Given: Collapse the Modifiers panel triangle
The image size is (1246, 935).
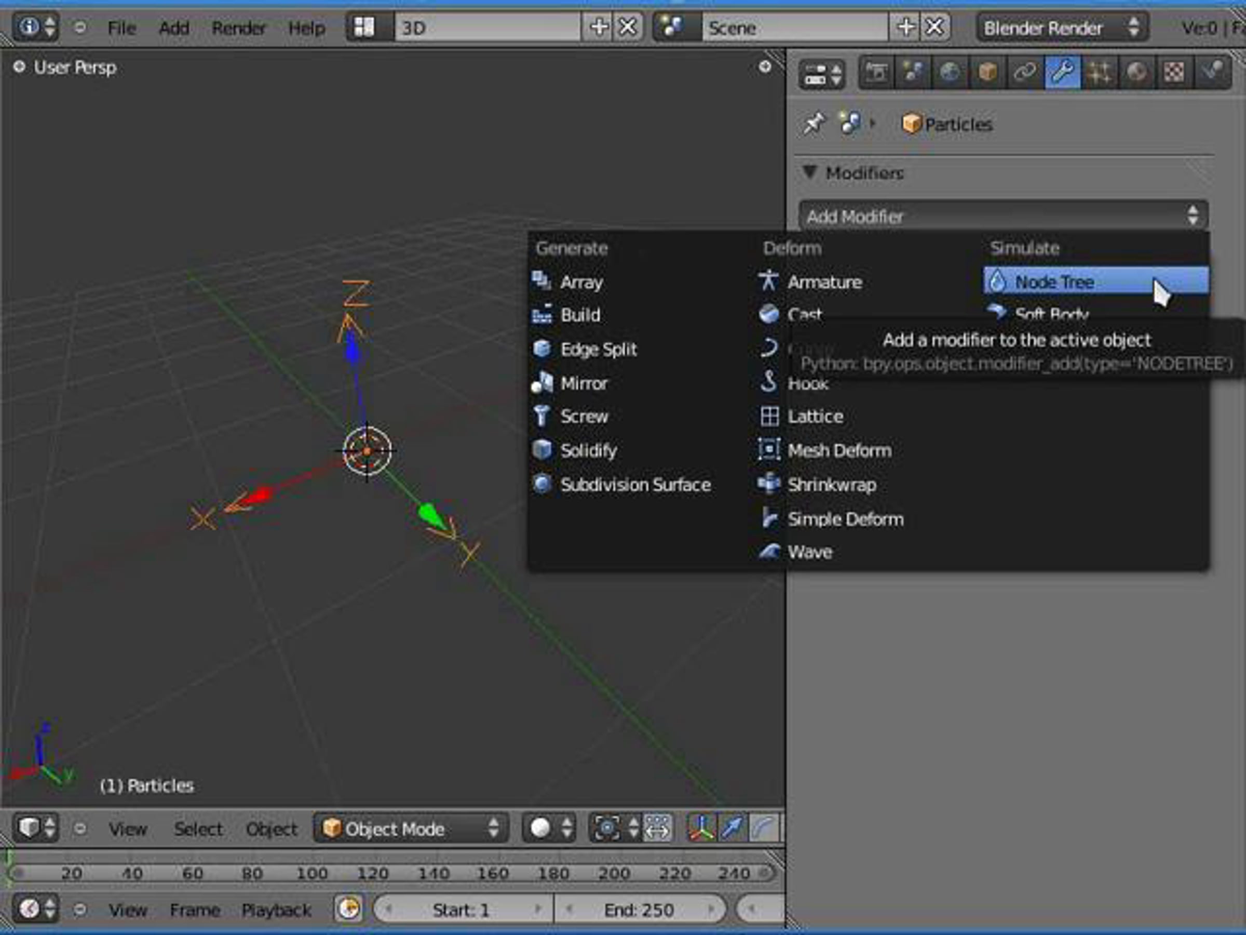Looking at the screenshot, I should 809,172.
